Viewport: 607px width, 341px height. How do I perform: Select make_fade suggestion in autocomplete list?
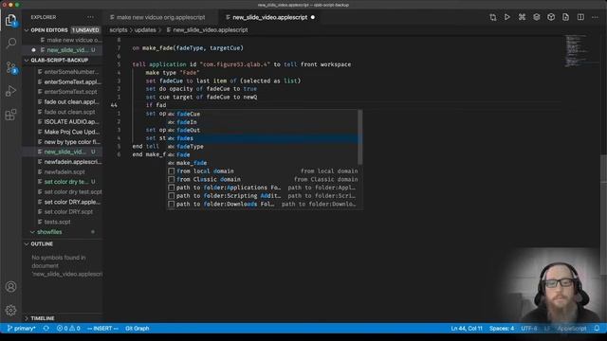click(x=263, y=163)
